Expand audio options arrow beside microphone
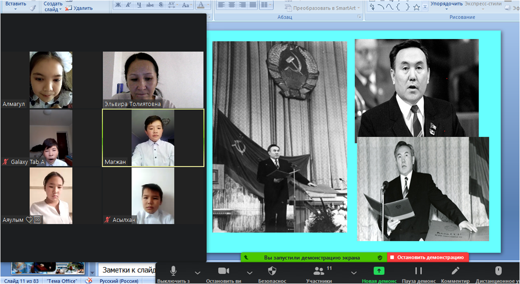This screenshot has height=284, width=520. (x=197, y=272)
